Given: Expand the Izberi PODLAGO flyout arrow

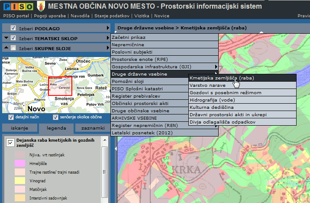Looking at the screenshot, I should [x=108, y=28].
